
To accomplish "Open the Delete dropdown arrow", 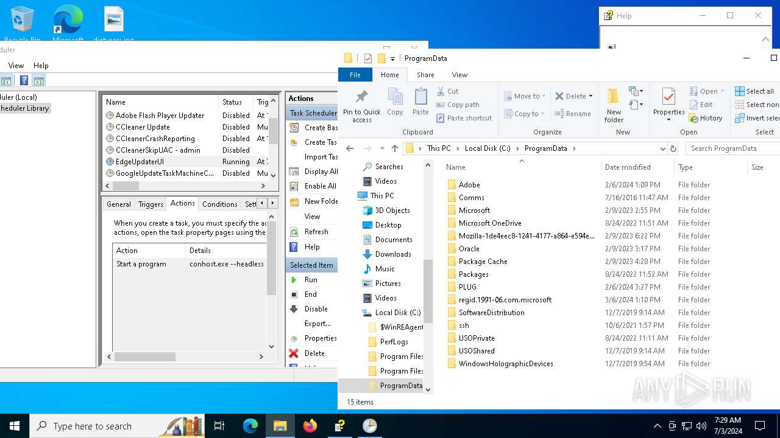I will [591, 96].
